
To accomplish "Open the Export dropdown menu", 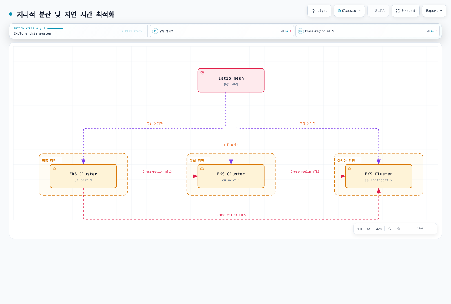I will pos(434,11).
